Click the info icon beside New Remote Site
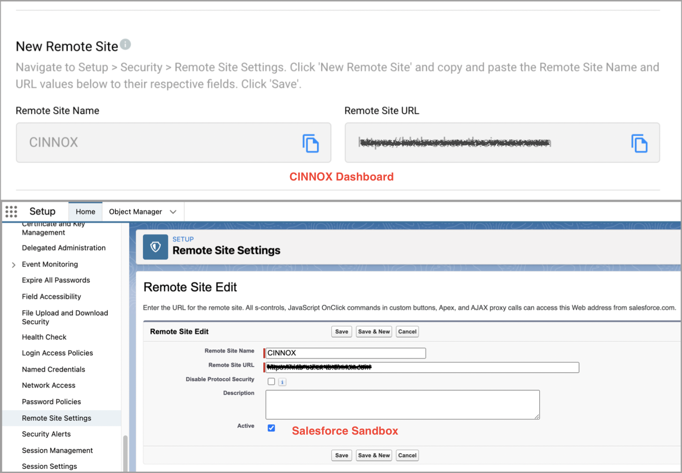 coord(125,44)
